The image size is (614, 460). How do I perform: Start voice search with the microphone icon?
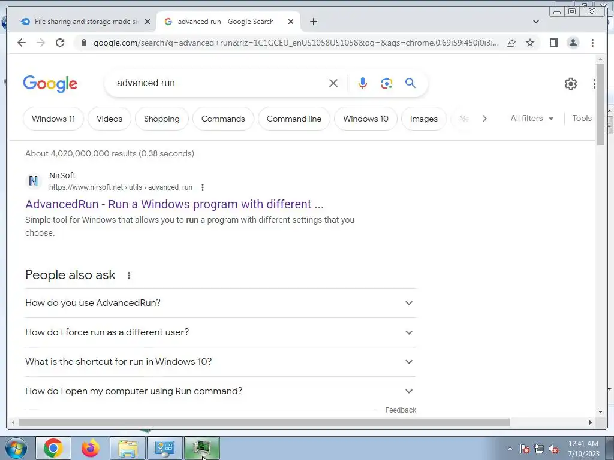tap(363, 83)
